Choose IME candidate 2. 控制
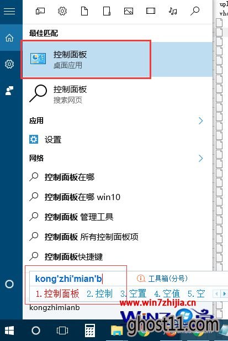 click(100, 293)
